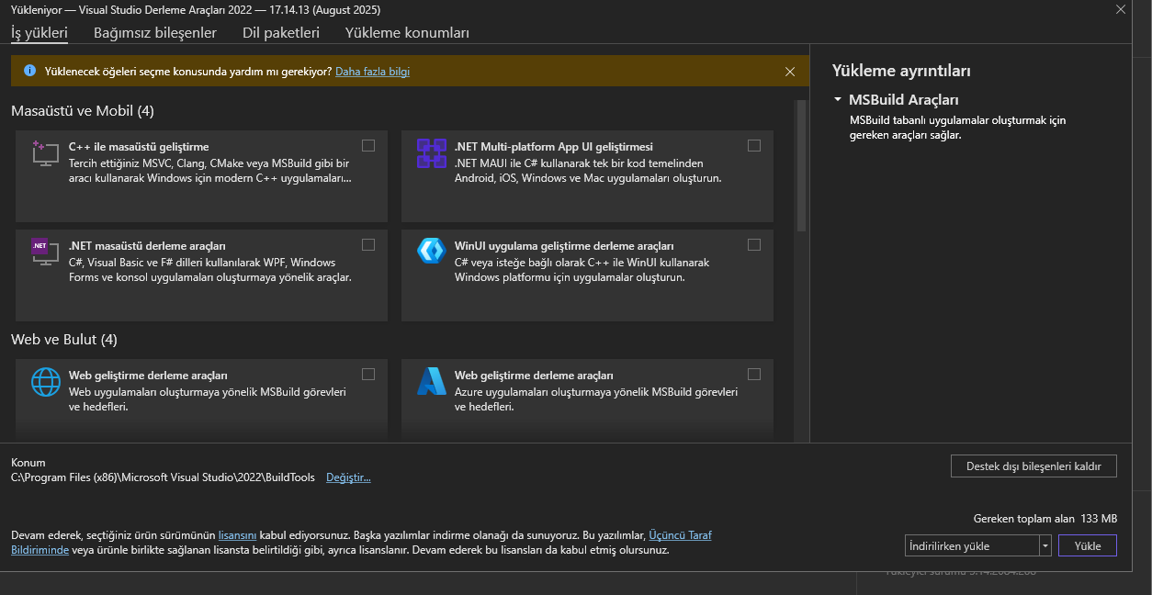Enable WinUI uygulama geliştirme derleme araçları
This screenshot has height=595, width=1152.
[x=754, y=244]
